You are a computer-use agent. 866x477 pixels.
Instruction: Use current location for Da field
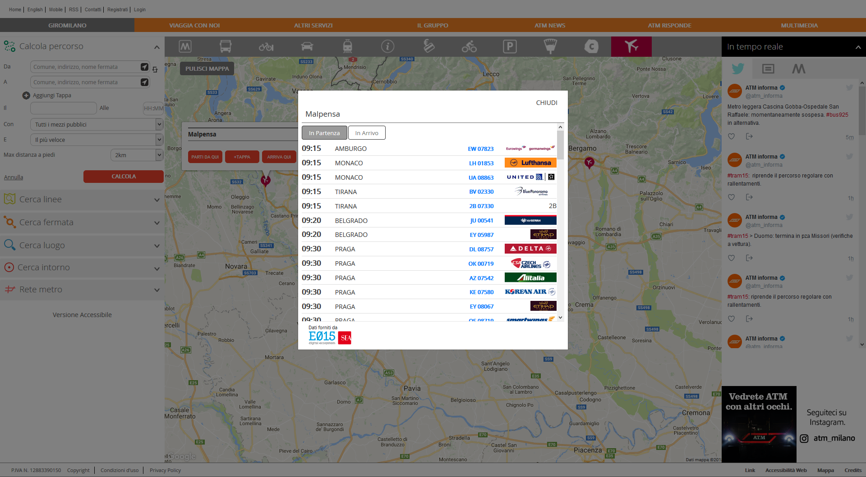(144, 67)
